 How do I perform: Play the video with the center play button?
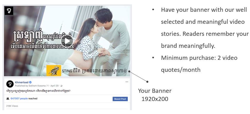pyautogui.click(x=67, y=41)
